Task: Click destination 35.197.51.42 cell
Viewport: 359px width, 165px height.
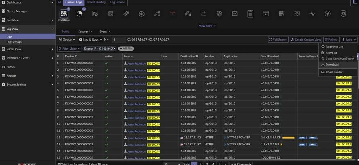Action: tap(190, 138)
